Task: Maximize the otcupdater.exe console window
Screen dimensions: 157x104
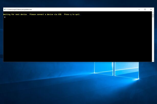Action: (145, 9)
